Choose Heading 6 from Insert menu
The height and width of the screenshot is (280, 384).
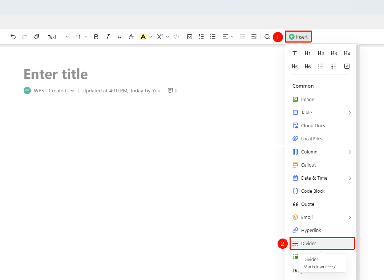[308, 67]
